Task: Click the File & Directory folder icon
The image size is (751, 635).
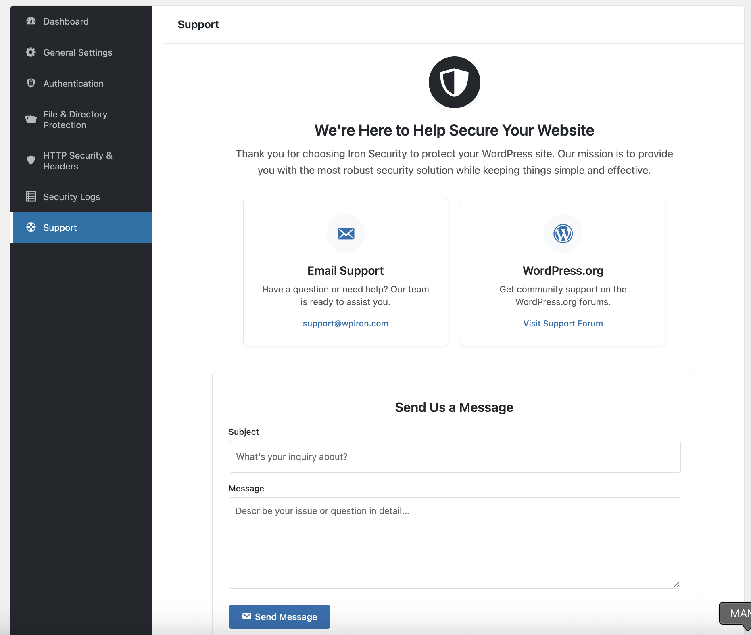Action: pos(31,119)
